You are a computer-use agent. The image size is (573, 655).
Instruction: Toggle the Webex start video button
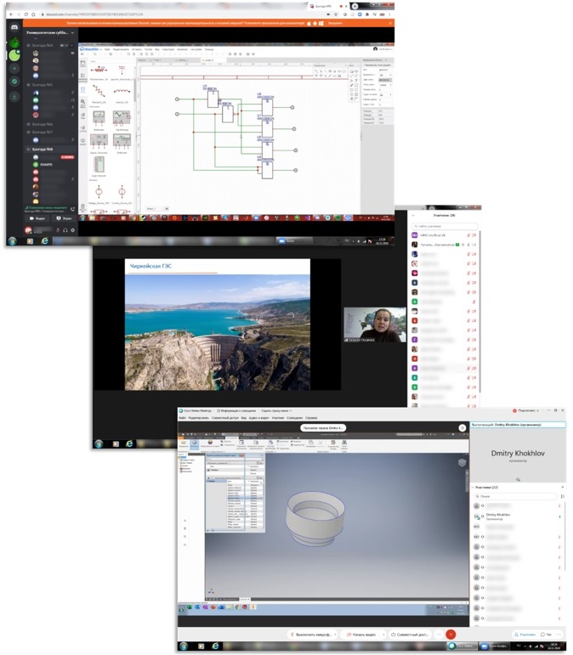coord(361,635)
